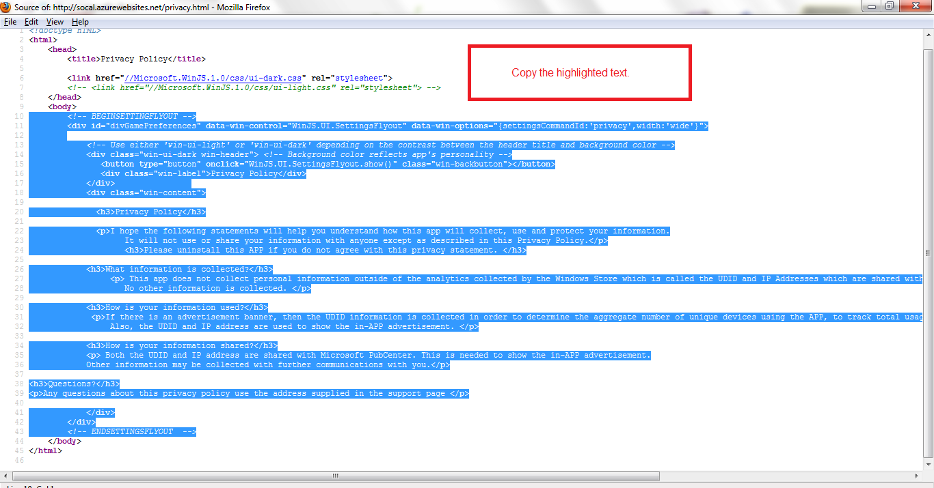Click the horizontal scrollbar left arrow
The height and width of the screenshot is (488, 934).
tap(5, 476)
